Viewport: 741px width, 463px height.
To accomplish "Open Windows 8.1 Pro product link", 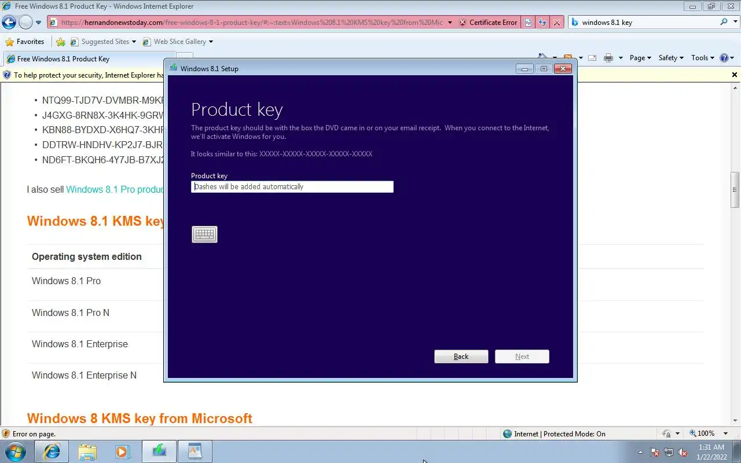I will point(115,189).
